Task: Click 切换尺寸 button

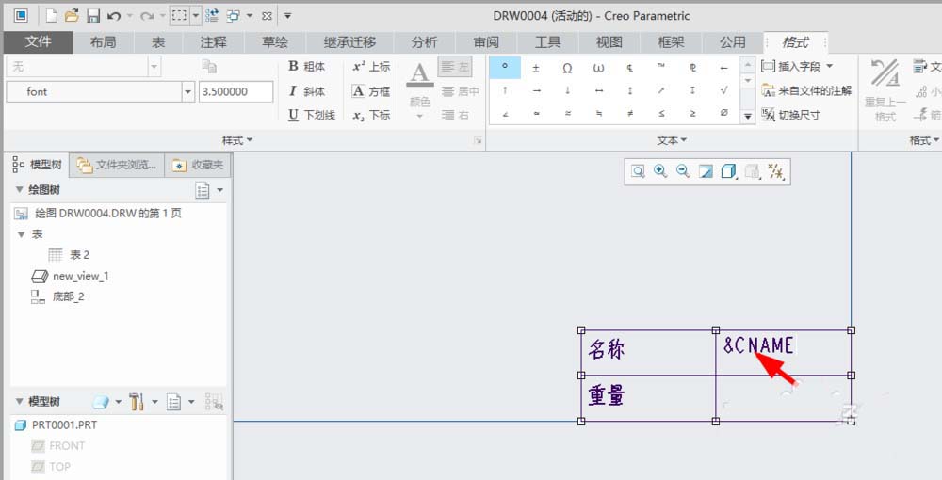Action: pos(790,115)
